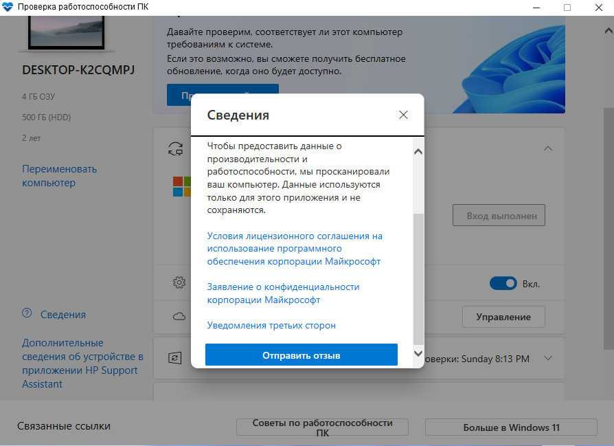The width and height of the screenshot is (614, 446).
Task: Click the Управление button
Action: point(503,317)
